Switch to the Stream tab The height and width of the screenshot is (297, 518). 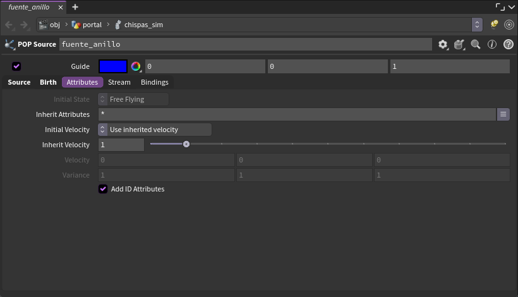click(119, 82)
